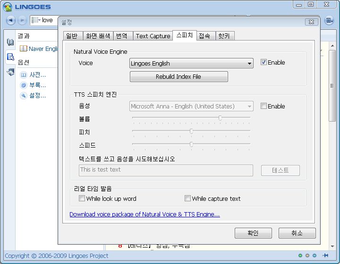Open the Naver English dictionary result

tap(39, 49)
